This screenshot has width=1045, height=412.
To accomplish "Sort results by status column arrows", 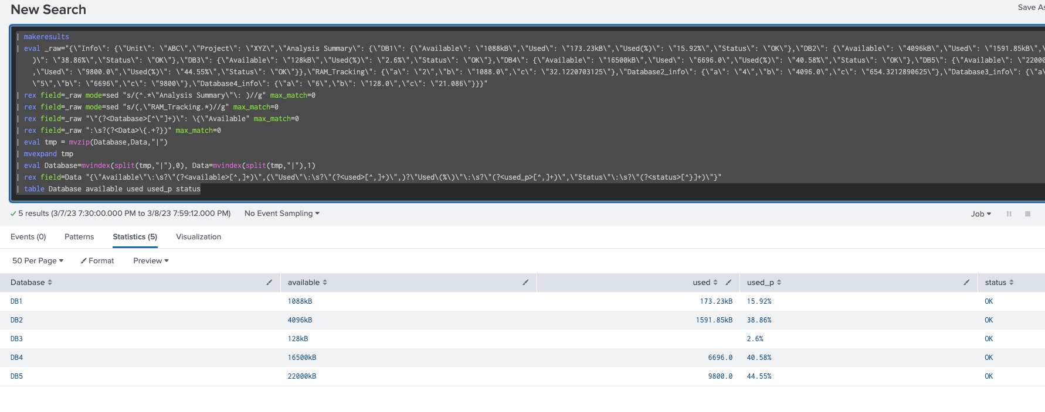I will (1011, 282).
